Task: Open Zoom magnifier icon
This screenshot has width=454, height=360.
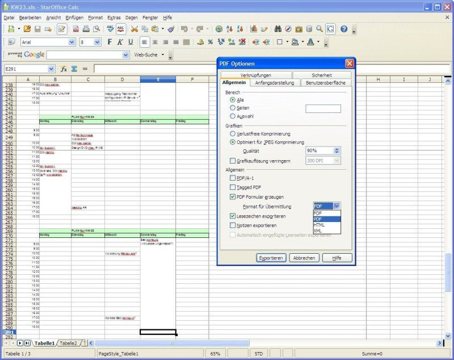Action: pyautogui.click(x=320, y=29)
